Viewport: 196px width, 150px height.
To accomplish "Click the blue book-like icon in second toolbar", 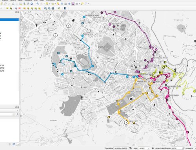I will click(x=65, y=8).
